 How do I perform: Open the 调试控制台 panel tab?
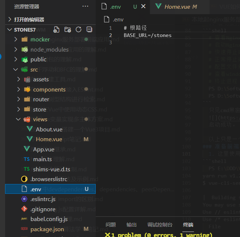(160, 225)
